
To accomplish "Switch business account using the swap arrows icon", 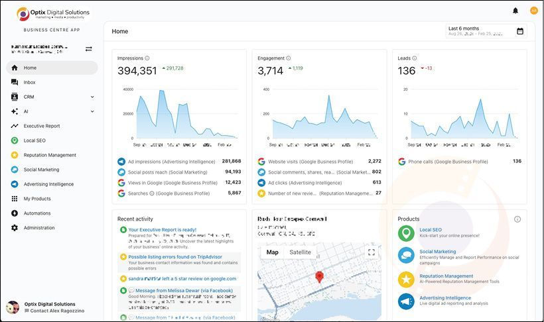I will (x=89, y=49).
